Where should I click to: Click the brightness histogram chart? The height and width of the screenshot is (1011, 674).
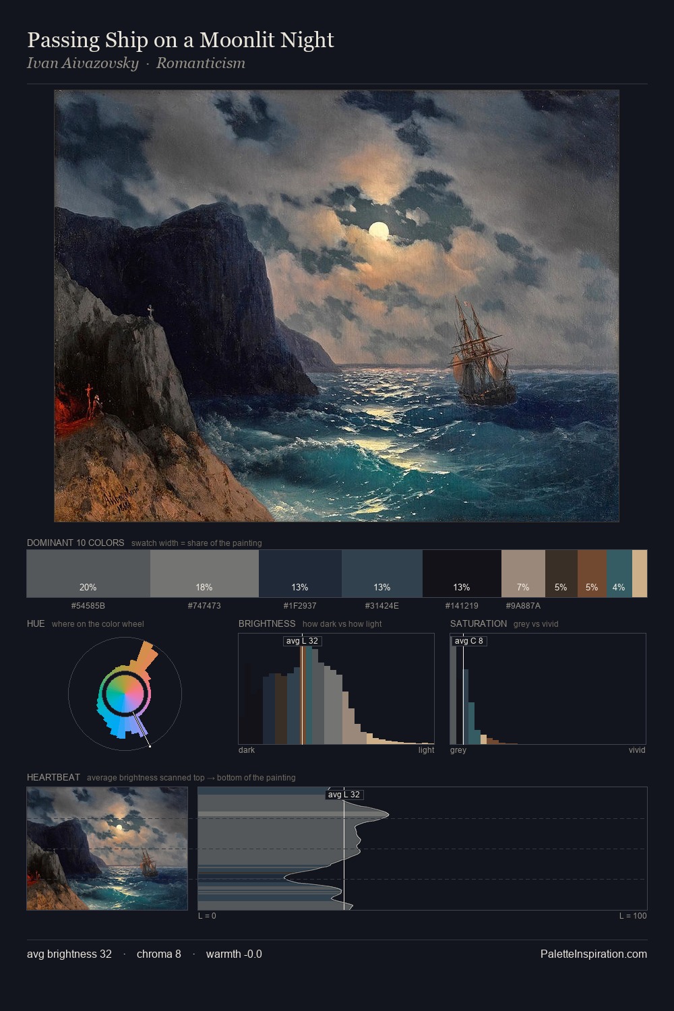pyautogui.click(x=336, y=689)
